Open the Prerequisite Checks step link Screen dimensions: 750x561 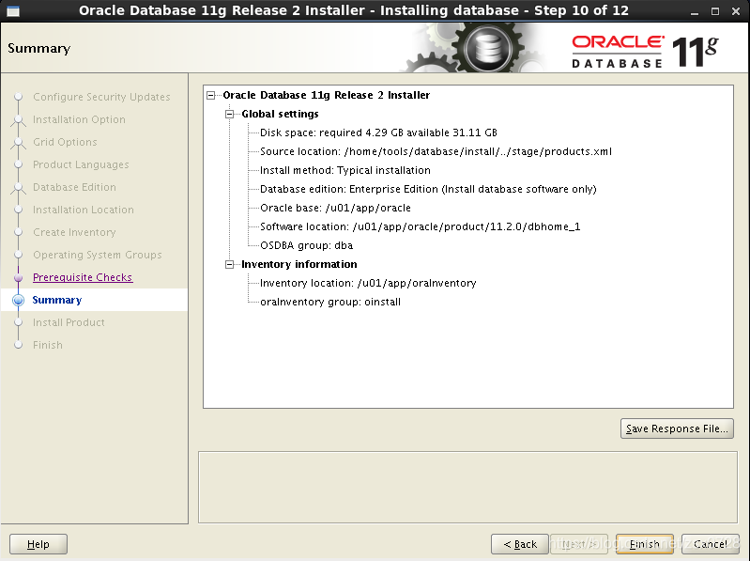pos(83,277)
